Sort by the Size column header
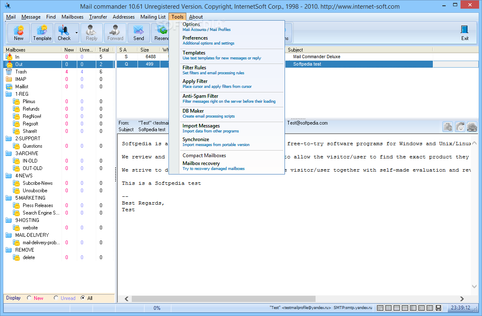The image size is (482, 316). click(x=148, y=50)
